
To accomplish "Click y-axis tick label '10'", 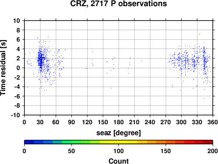I will tap(17, 21).
